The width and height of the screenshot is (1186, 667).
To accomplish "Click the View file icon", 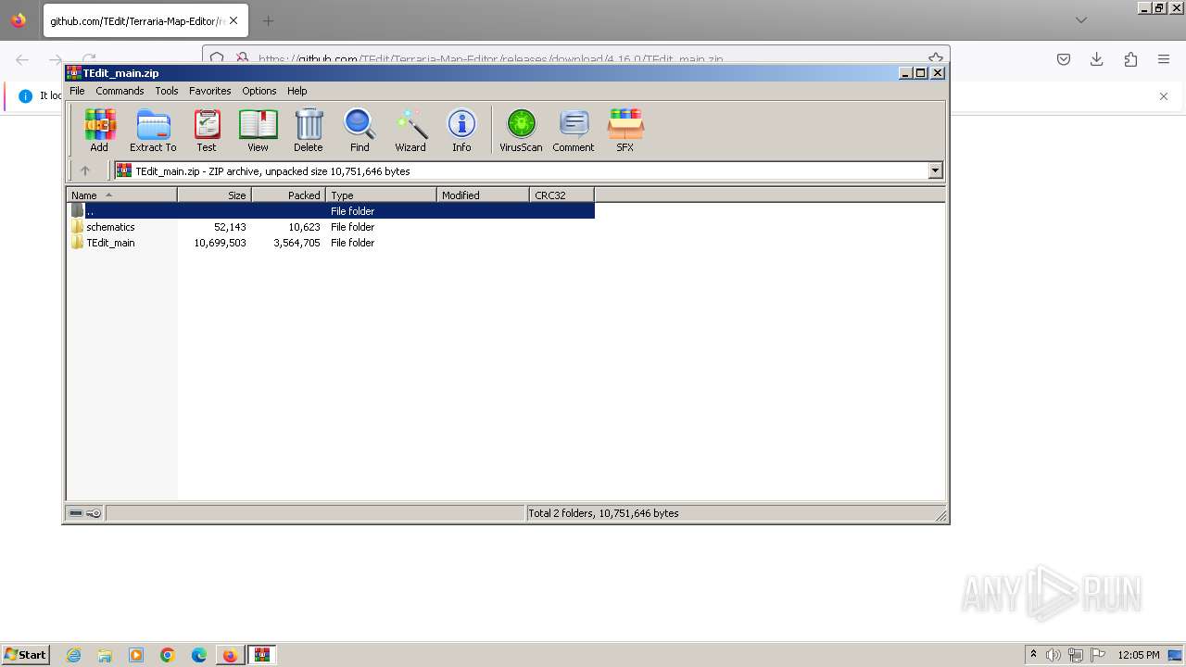I will click(x=258, y=130).
